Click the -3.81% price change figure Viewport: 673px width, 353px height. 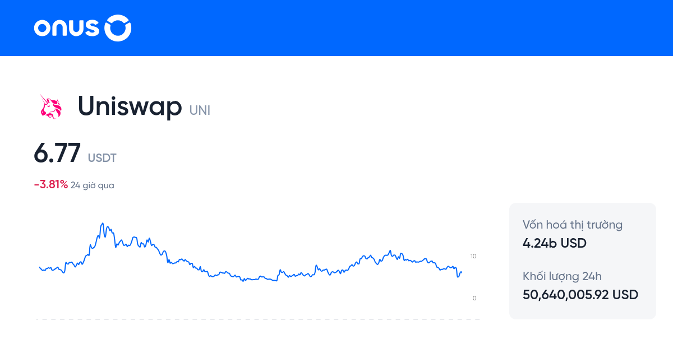[x=50, y=184]
